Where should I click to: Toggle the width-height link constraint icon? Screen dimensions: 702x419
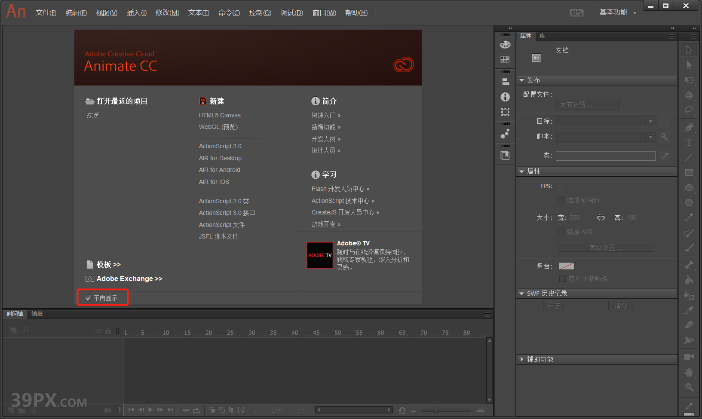tap(601, 218)
